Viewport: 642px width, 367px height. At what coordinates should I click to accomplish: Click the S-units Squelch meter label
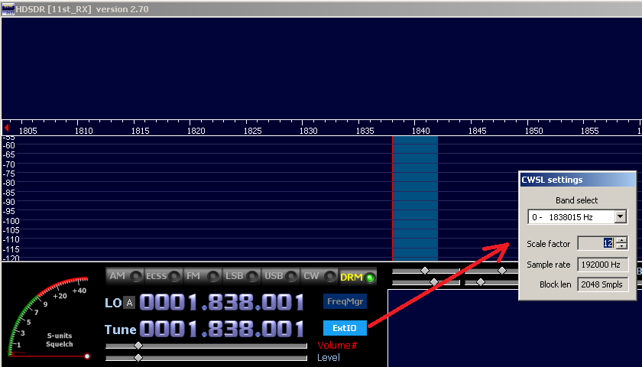tap(60, 340)
